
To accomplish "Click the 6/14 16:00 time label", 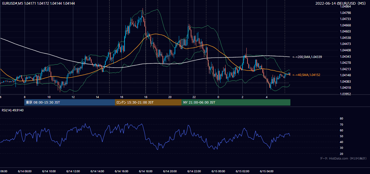I will 122,171.
